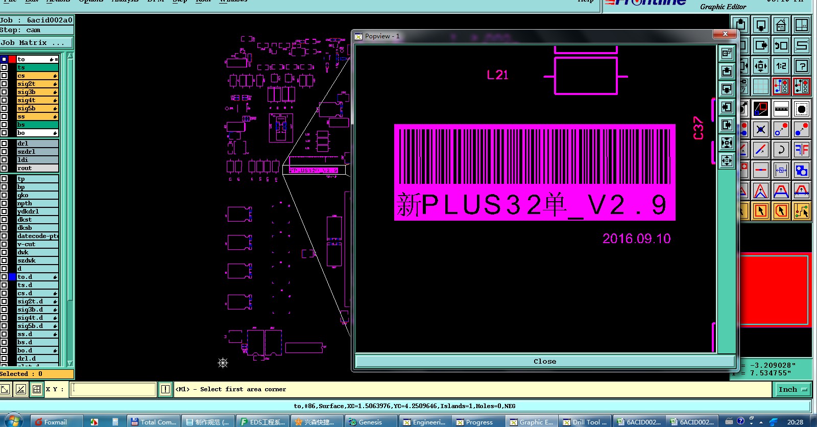The width and height of the screenshot is (817, 427).
Task: Click the rectangle select arrow icon
Action: pyautogui.click(x=761, y=211)
